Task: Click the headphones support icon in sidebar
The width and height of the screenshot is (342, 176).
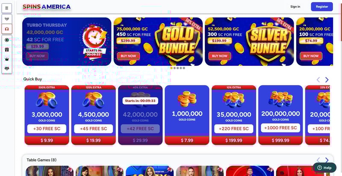Action: [x=7, y=29]
